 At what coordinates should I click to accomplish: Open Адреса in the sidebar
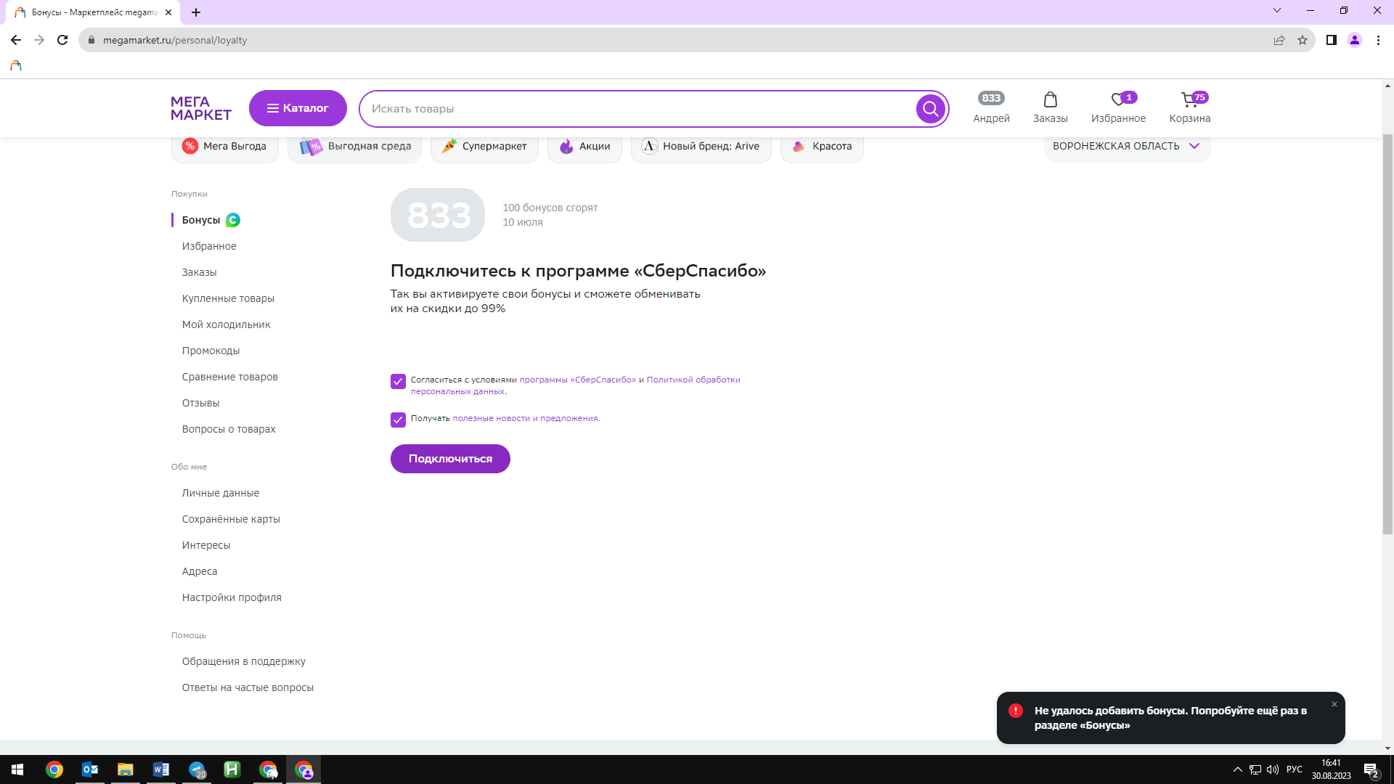click(x=200, y=571)
